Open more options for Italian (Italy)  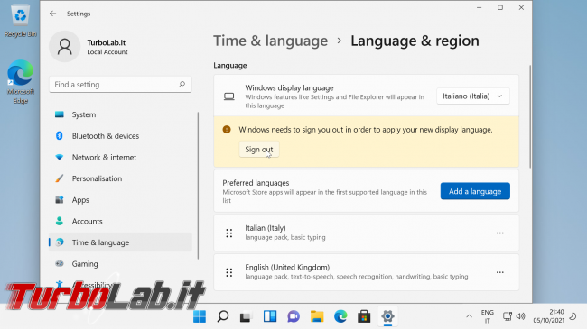pyautogui.click(x=499, y=233)
